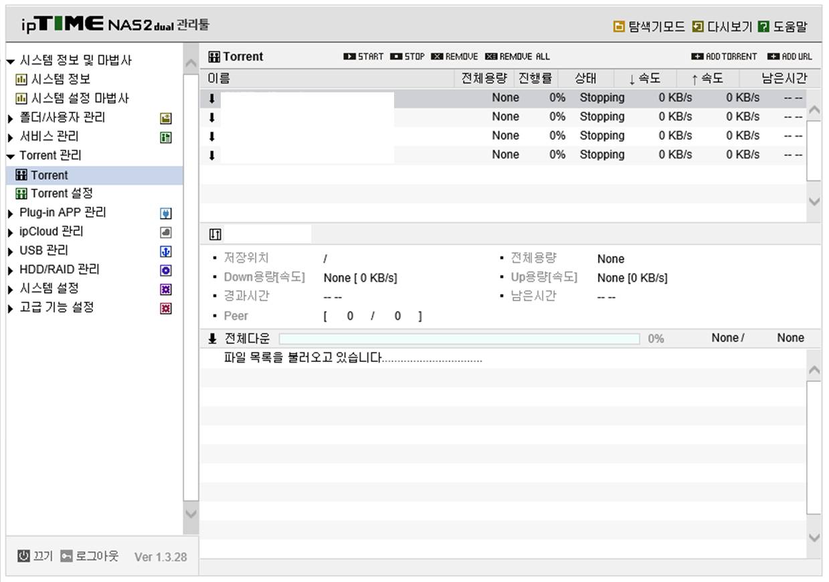Click the Torrent 설정 green icon
This screenshot has width=829, height=582.
(x=21, y=194)
